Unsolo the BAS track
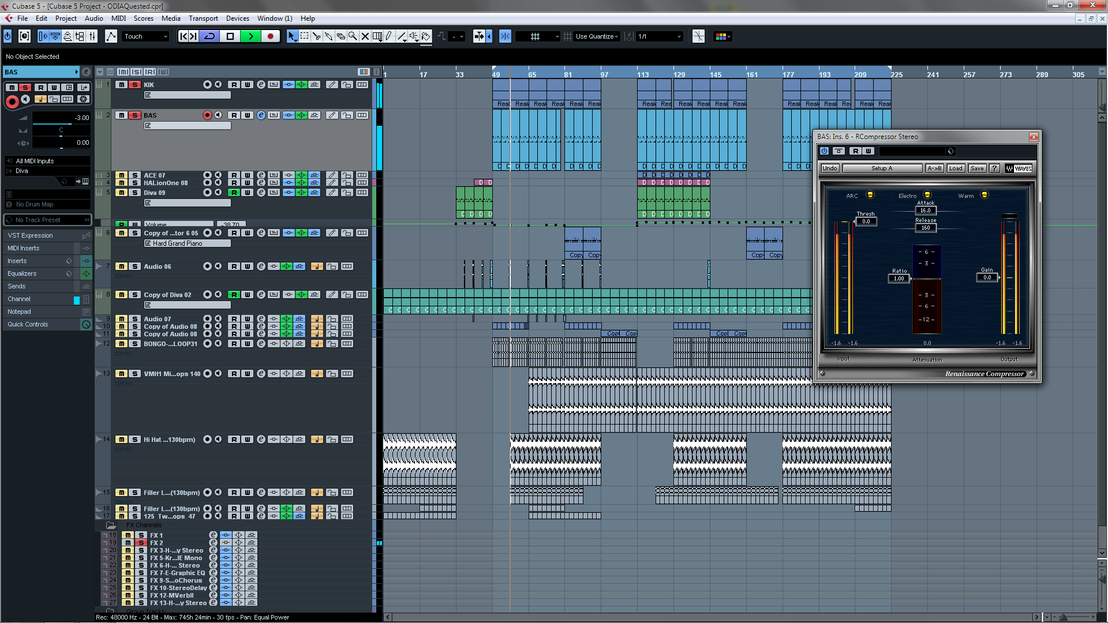Screen dimensions: 1108x623 (134, 115)
